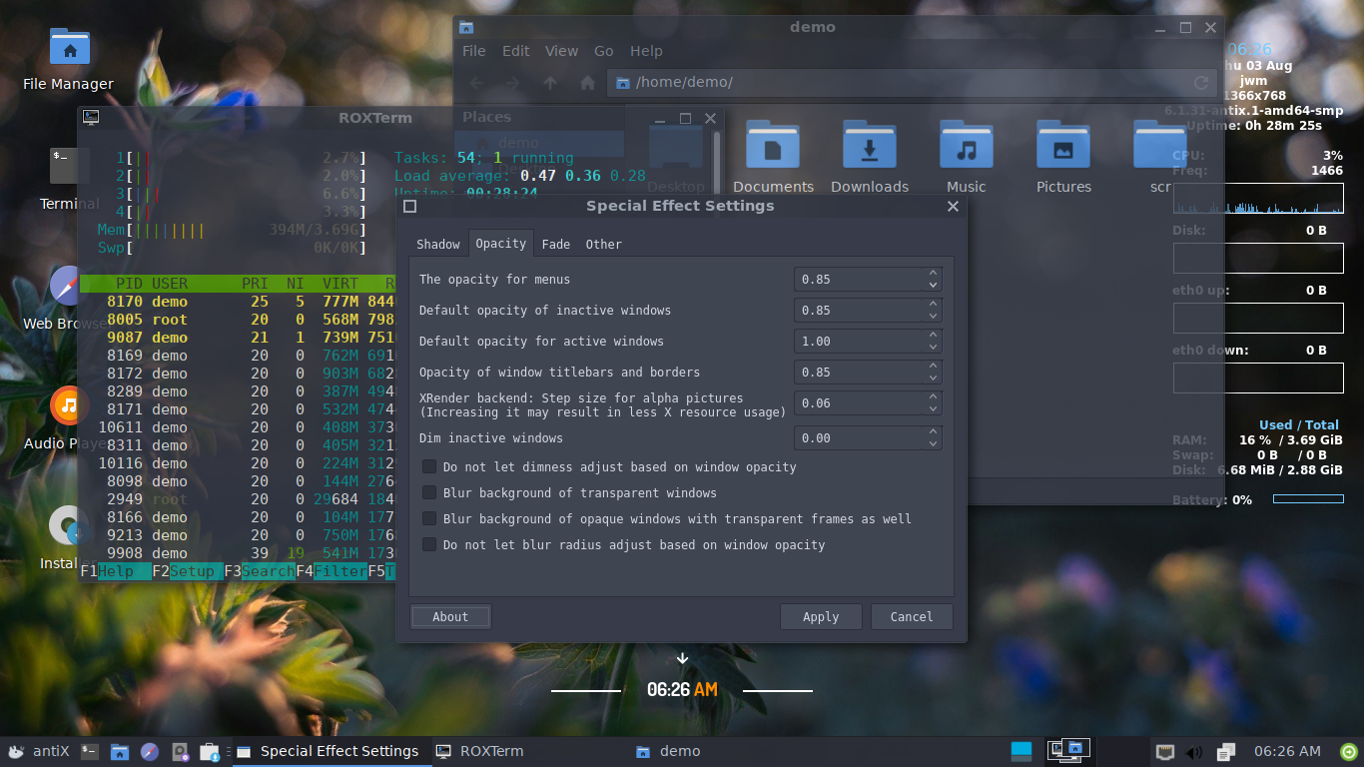Click the About button
Screen dimensions: 1364x767
pos(450,617)
